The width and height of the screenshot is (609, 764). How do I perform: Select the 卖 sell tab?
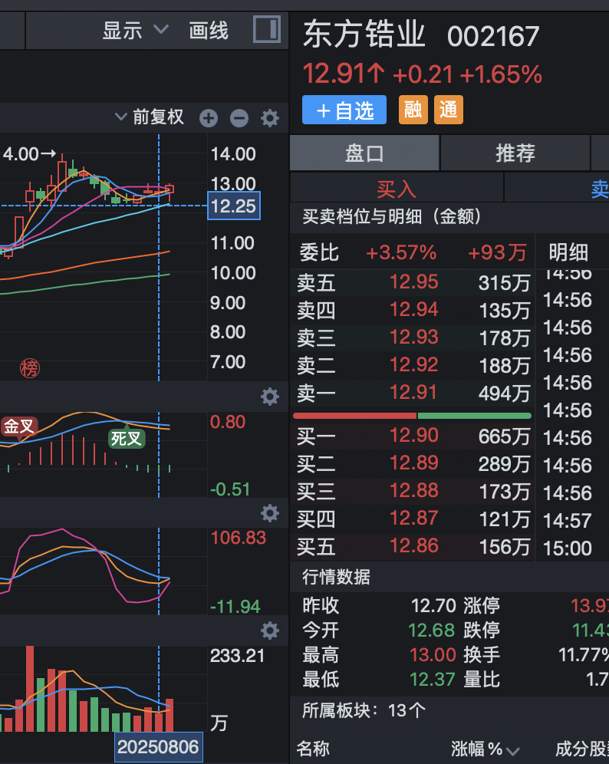click(x=556, y=188)
